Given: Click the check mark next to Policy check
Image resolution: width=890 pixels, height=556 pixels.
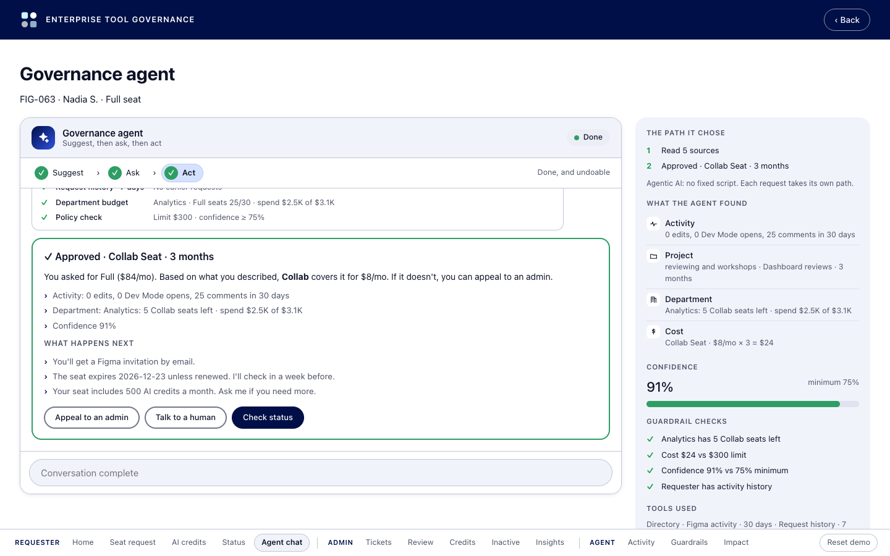Looking at the screenshot, I should (44, 217).
